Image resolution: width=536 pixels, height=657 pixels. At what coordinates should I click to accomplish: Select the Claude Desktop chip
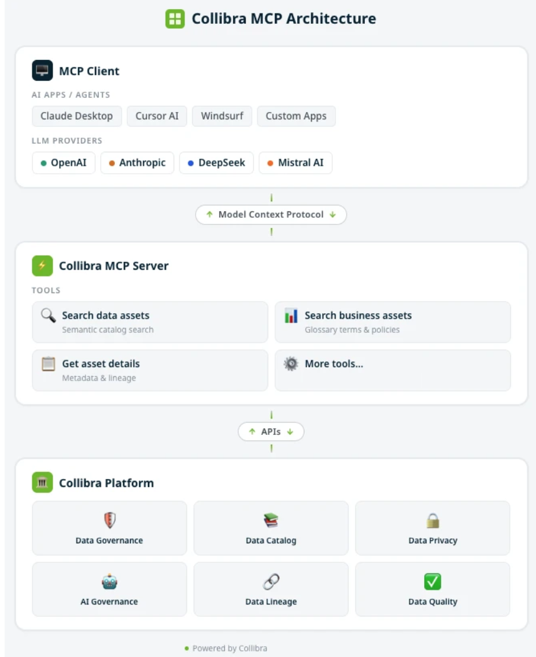click(x=76, y=116)
